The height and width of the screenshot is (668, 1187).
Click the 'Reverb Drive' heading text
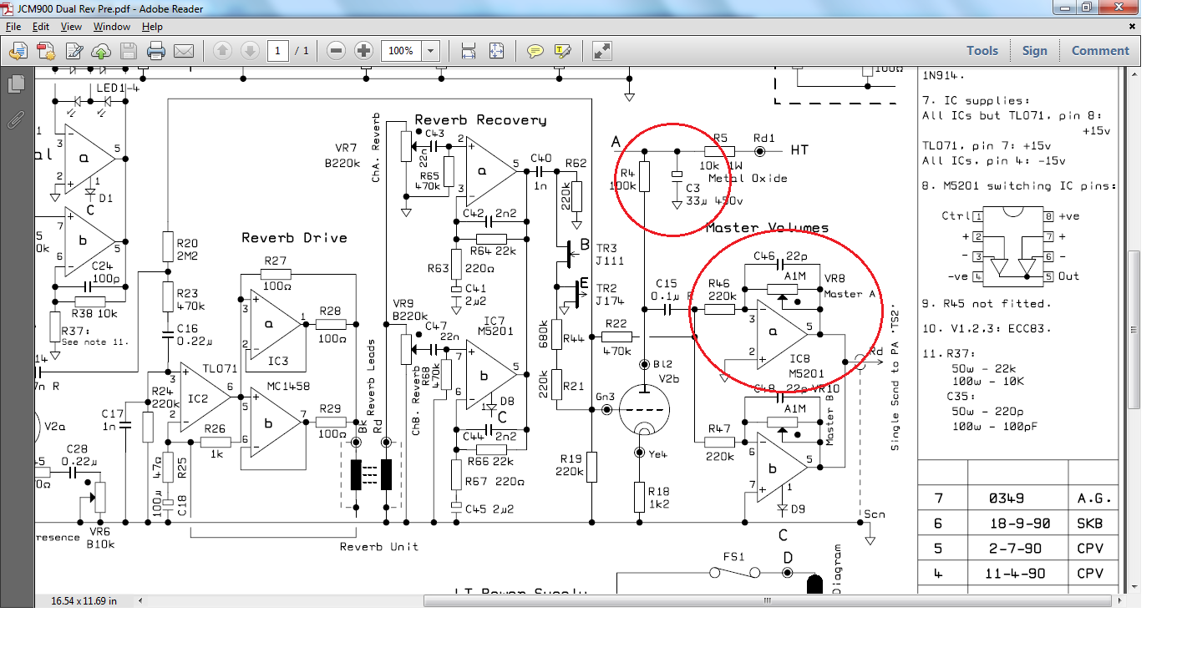[x=294, y=238]
